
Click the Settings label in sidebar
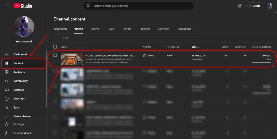[18, 124]
